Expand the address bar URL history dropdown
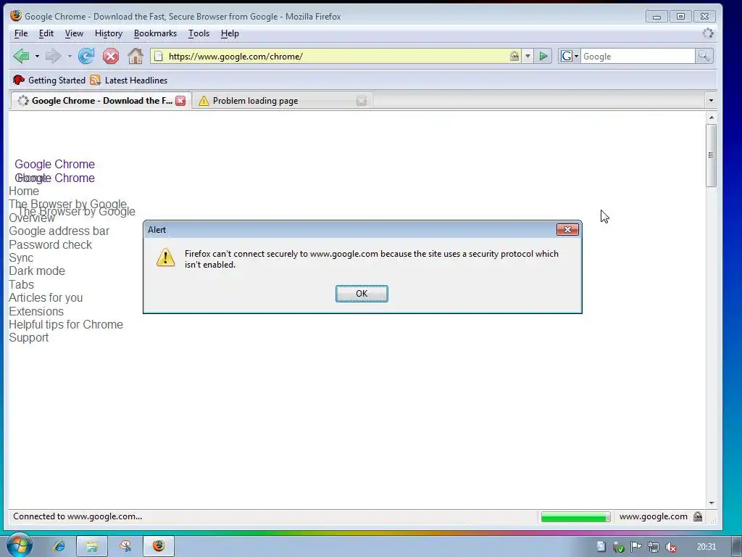This screenshot has width=742, height=557. click(528, 57)
